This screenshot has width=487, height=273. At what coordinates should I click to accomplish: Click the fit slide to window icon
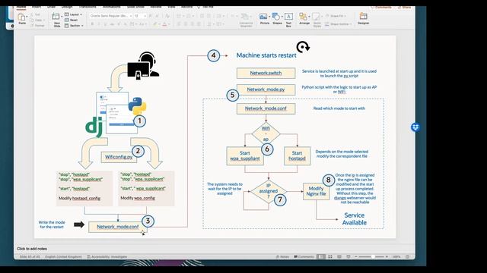[x=408, y=256]
